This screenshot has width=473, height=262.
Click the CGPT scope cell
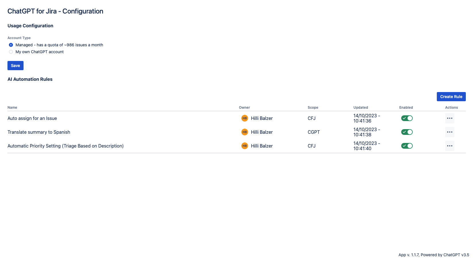click(x=314, y=132)
